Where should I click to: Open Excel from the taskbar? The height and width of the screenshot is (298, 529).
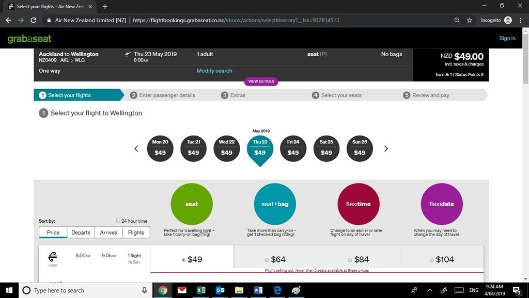201,290
